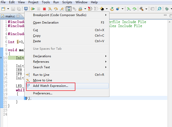This screenshot has width=172, height=127.
Task: Open the dropdown beside the blue bomb icon
Action: (x=122, y=9)
